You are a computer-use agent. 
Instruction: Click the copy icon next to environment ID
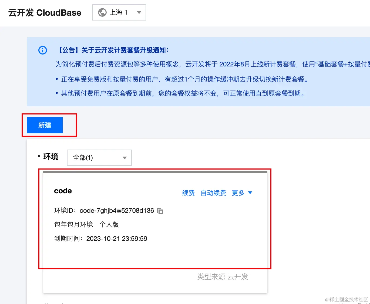(160, 211)
